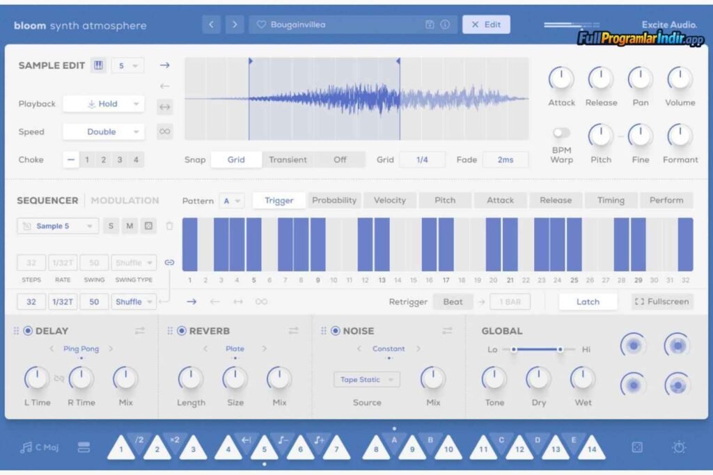713x475 pixels.
Task: Click the piano keyboard icon beside SAMPLE EDIT
Action: pos(97,65)
